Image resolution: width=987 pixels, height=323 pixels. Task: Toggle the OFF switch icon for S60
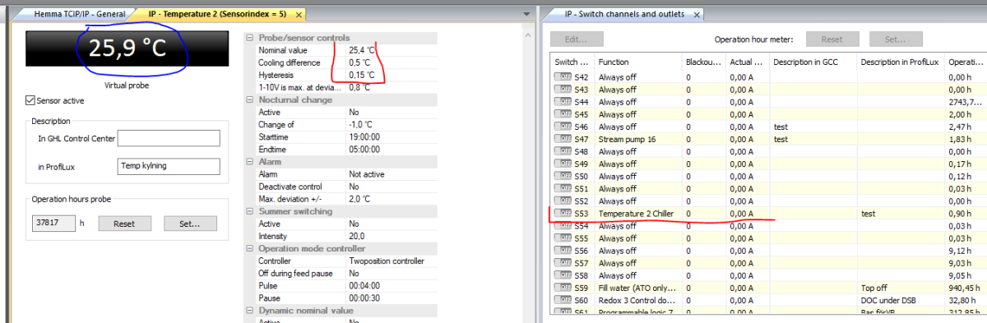pyautogui.click(x=563, y=300)
